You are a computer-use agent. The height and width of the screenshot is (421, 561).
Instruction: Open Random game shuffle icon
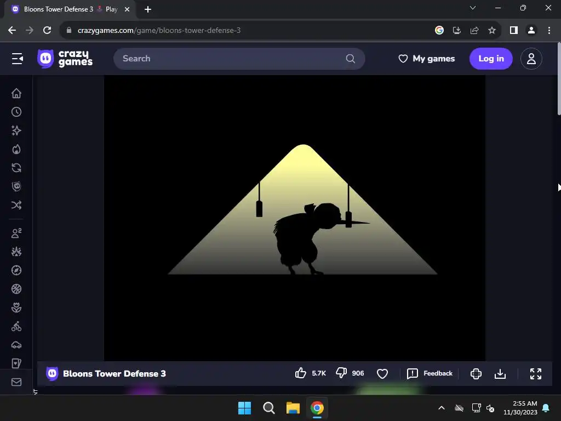click(x=16, y=205)
